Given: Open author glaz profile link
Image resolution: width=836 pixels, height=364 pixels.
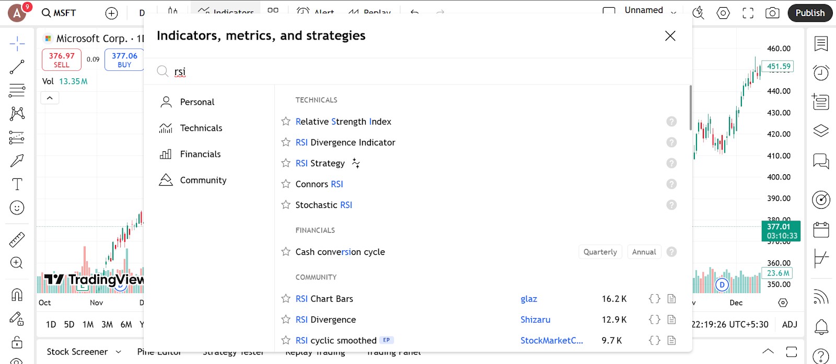Looking at the screenshot, I should click(x=529, y=299).
